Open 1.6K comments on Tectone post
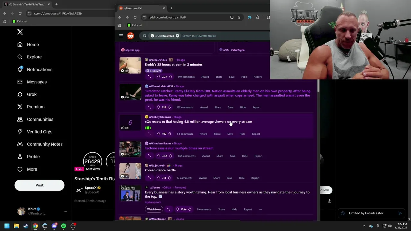The image size is (411, 231). [x=187, y=156]
